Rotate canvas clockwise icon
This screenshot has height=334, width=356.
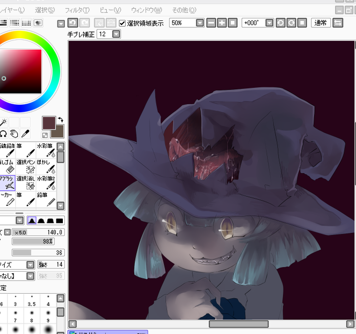click(291, 23)
